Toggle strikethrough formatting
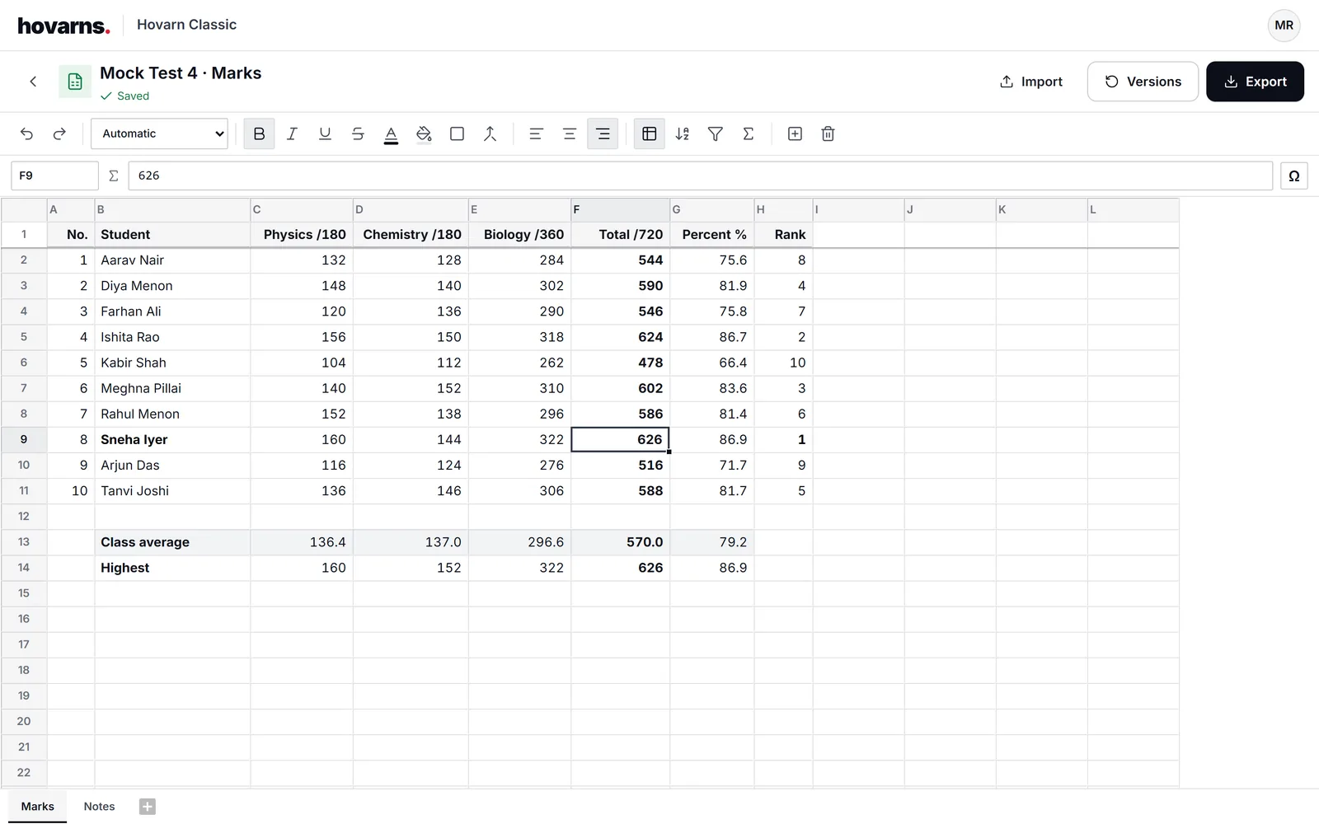The height and width of the screenshot is (824, 1319). [x=358, y=133]
